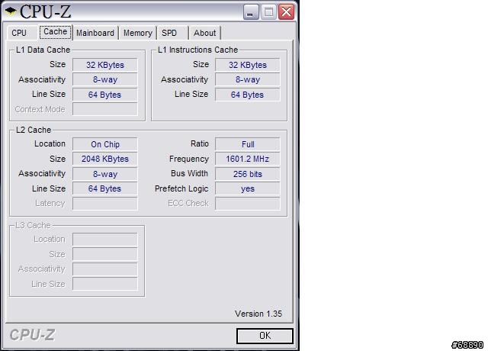Click the L1 Instructions Cache group label
488x351 pixels.
pos(197,50)
